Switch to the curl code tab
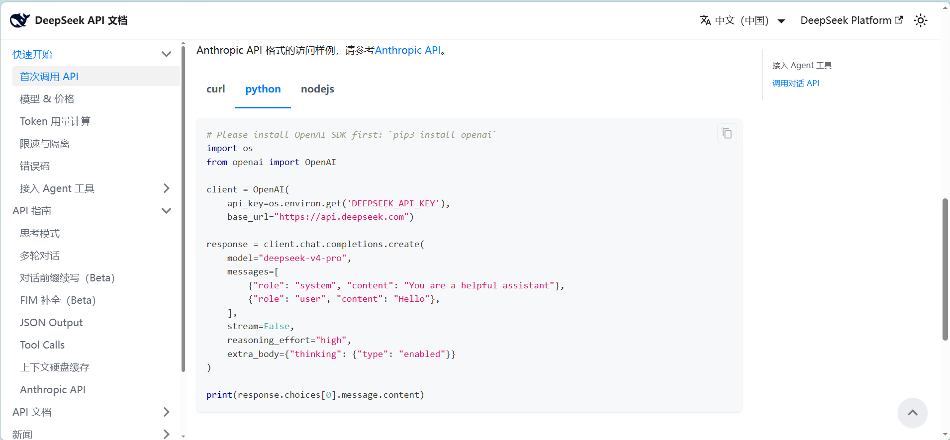The width and height of the screenshot is (950, 440). 216,89
